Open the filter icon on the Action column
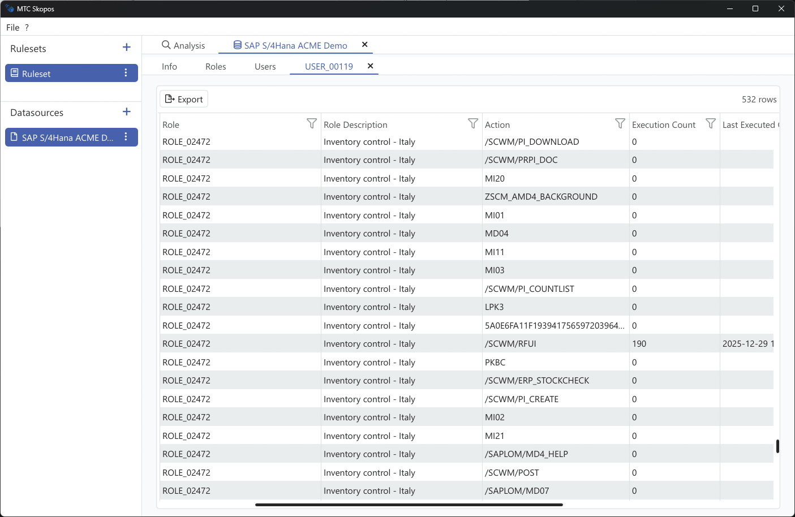 (x=620, y=123)
